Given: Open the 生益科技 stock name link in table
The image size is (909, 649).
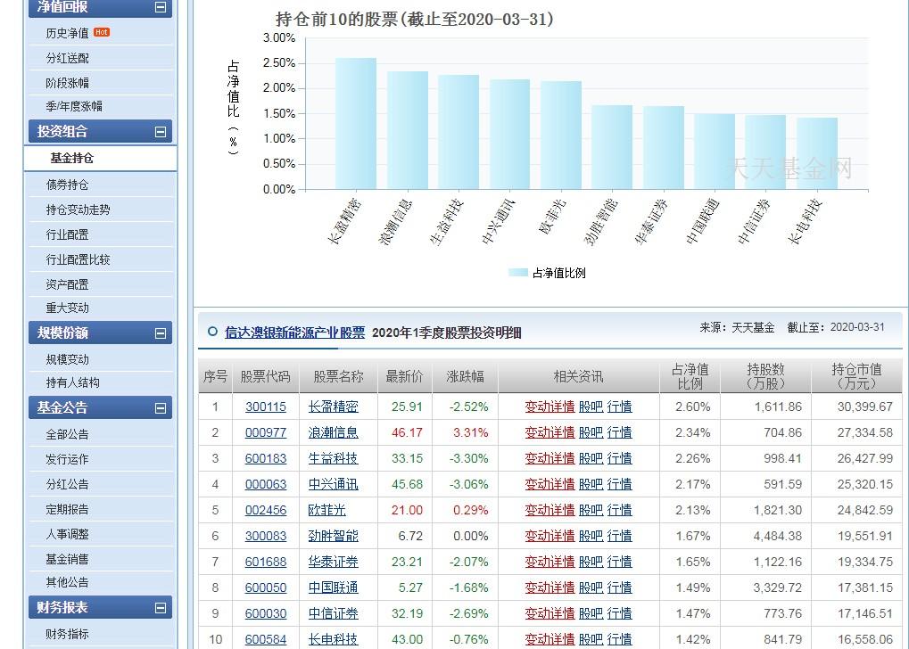Looking at the screenshot, I should tap(334, 459).
